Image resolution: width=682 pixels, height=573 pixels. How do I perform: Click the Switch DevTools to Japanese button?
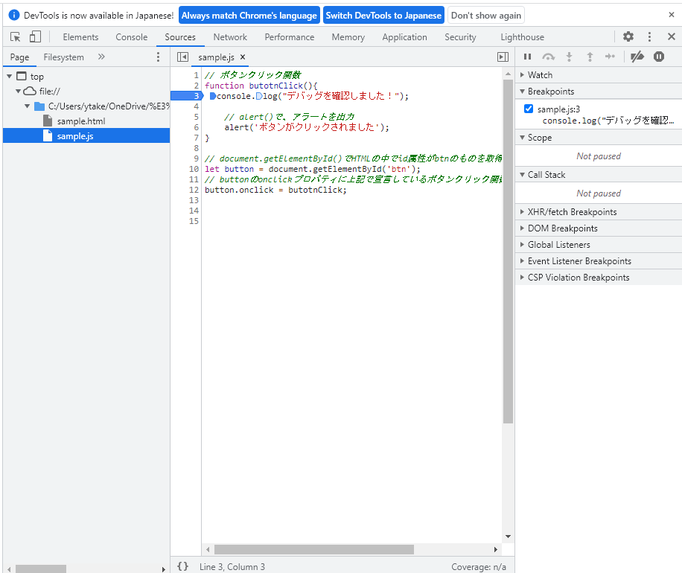(383, 14)
